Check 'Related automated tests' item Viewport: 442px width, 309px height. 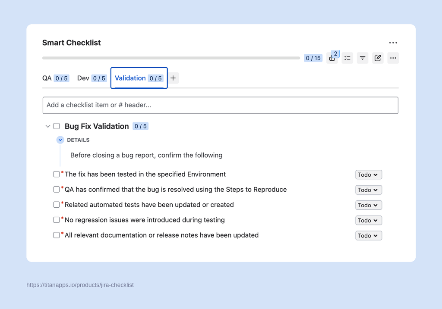pyautogui.click(x=57, y=205)
